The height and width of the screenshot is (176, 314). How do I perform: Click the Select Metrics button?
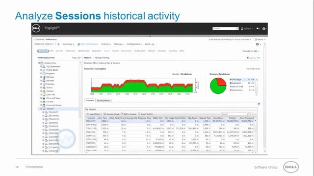[93, 114]
